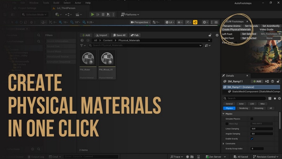Image resolution: width=282 pixels, height=159 pixels.
Task: Click the favorites star in Details panel
Action: click(x=275, y=98)
